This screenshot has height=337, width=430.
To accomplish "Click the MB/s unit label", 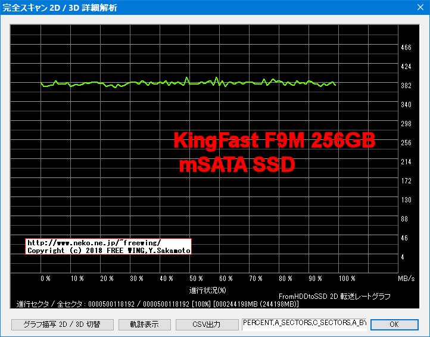I will click(406, 279).
